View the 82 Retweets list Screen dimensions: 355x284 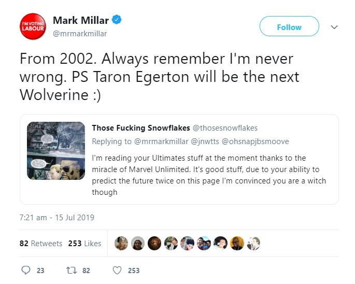click(41, 243)
